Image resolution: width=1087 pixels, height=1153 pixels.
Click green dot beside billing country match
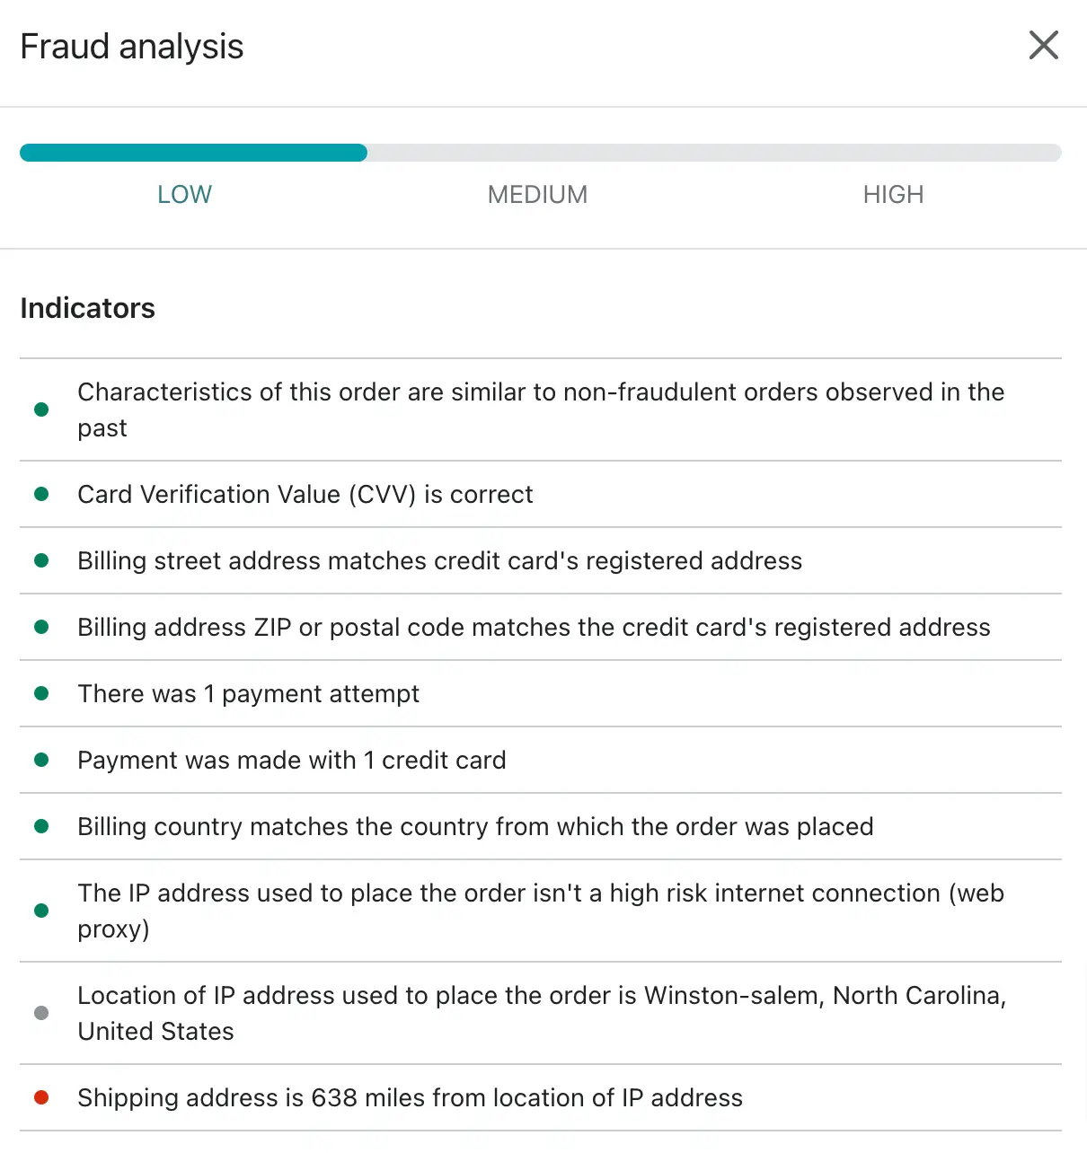pos(41,826)
